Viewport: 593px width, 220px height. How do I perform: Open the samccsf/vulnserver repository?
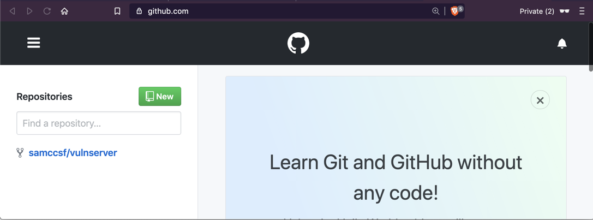pos(73,153)
